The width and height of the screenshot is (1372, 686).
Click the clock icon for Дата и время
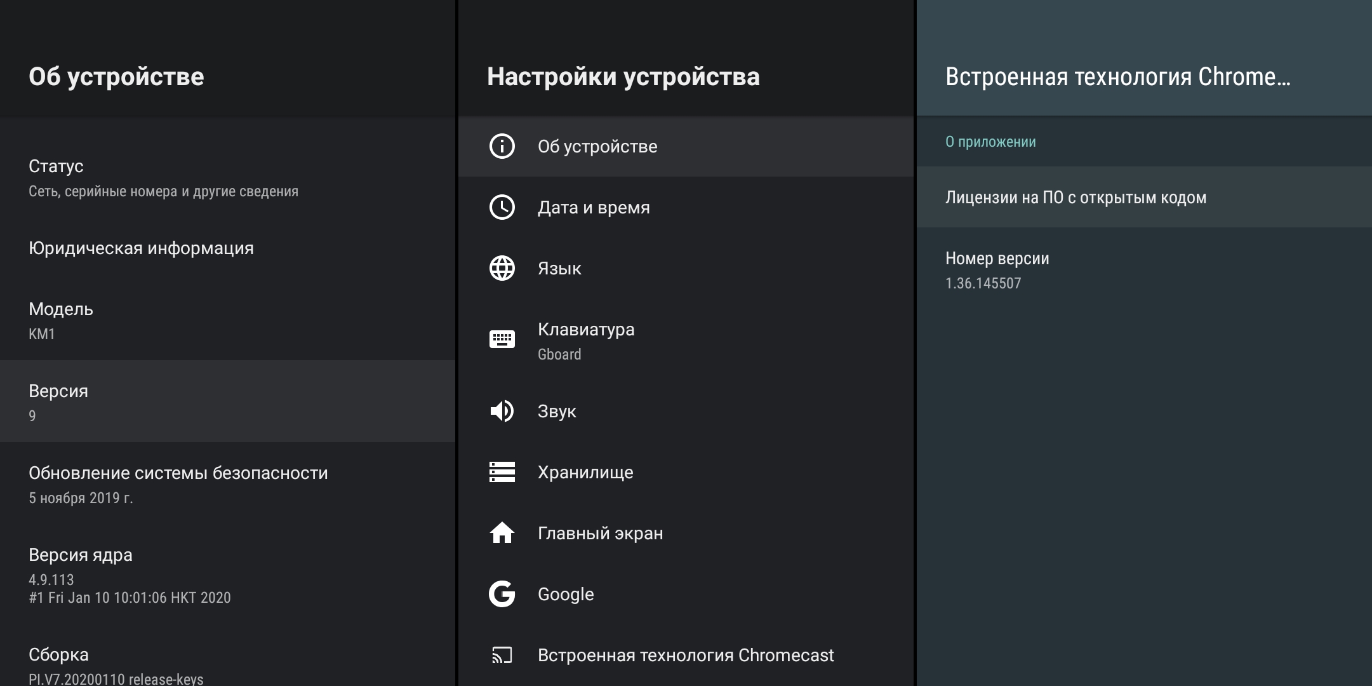[x=502, y=207]
